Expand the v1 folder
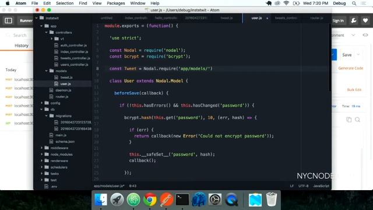This screenshot has width=373, height=210. point(51,38)
